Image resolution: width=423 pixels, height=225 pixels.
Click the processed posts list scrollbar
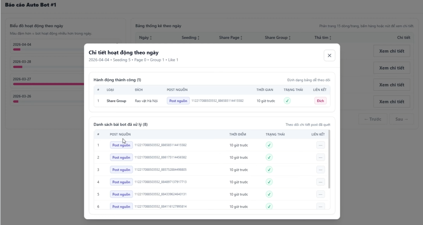pos(329,159)
